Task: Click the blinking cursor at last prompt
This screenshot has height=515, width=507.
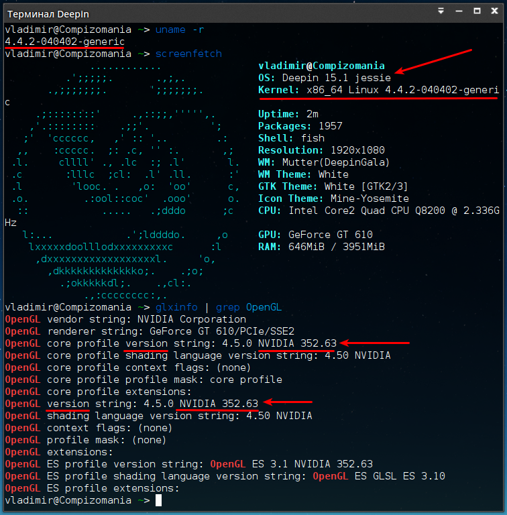Action: 158,500
